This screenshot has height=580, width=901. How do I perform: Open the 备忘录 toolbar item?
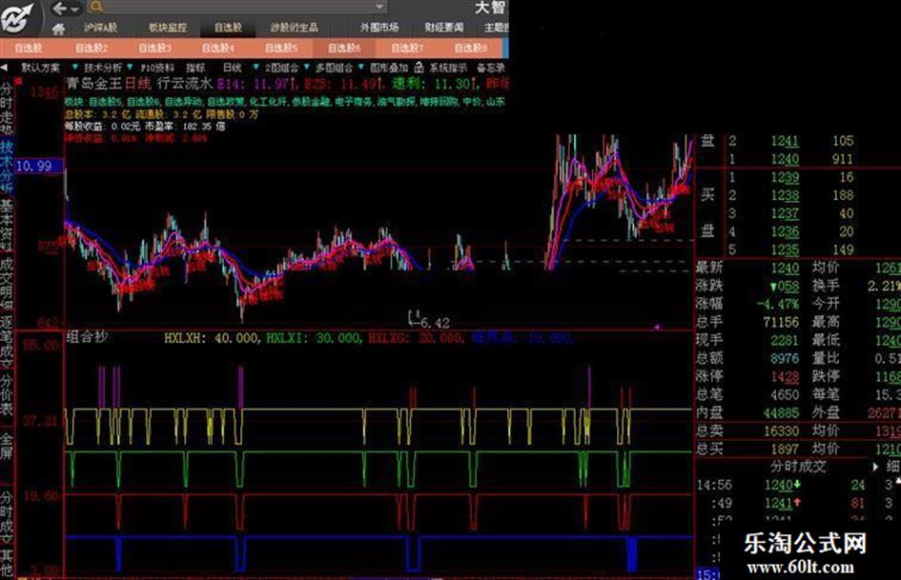tap(491, 68)
